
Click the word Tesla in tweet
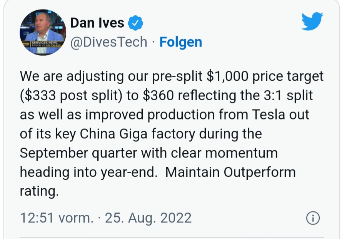pos(269,115)
